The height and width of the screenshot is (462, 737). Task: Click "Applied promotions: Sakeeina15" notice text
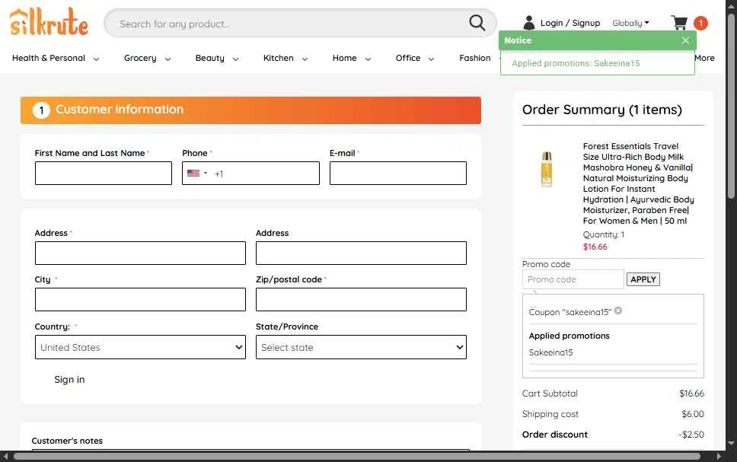tap(576, 63)
